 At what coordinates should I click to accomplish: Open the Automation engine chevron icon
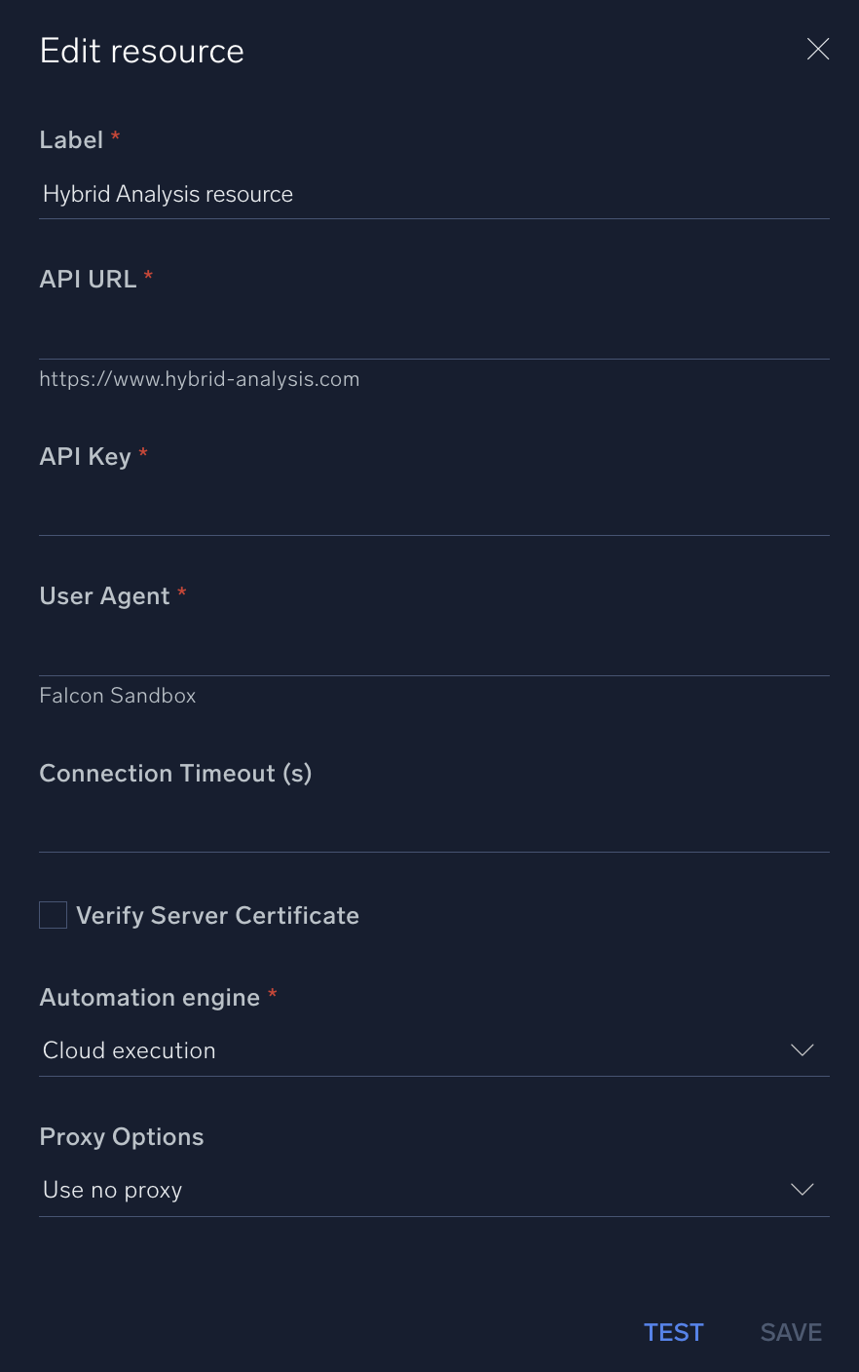pos(802,1050)
